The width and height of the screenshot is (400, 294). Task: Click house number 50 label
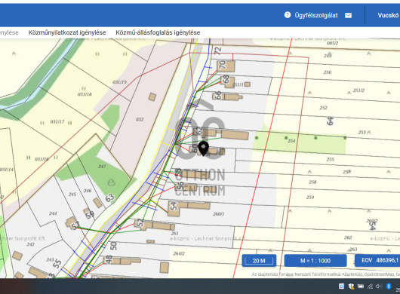113,246
